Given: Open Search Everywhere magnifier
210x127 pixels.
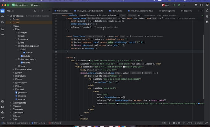Looking at the screenshot, I should [202, 5].
